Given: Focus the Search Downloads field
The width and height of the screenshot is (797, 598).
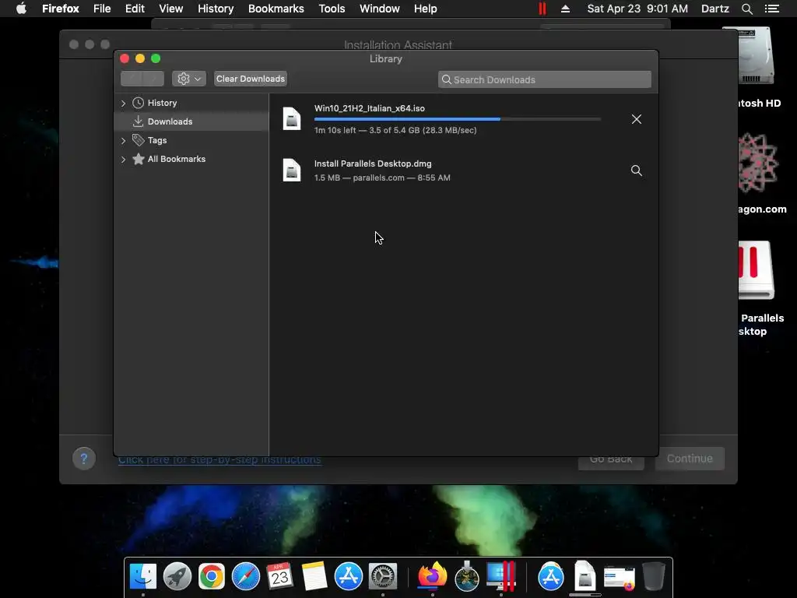Looking at the screenshot, I should coord(544,79).
